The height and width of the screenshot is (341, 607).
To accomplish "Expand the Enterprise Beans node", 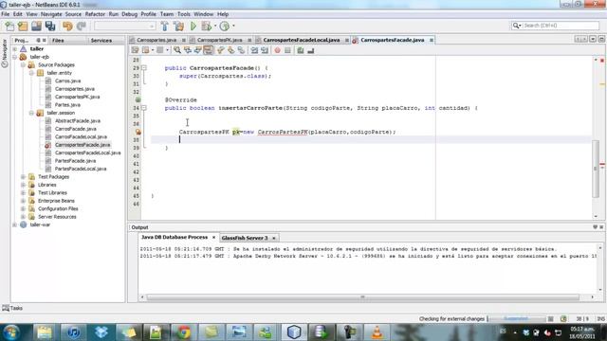I will click(x=23, y=201).
